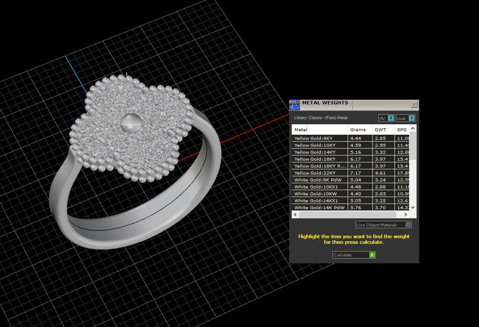
Task: Click the scroll down arrow of metal list
Action: click(x=413, y=207)
